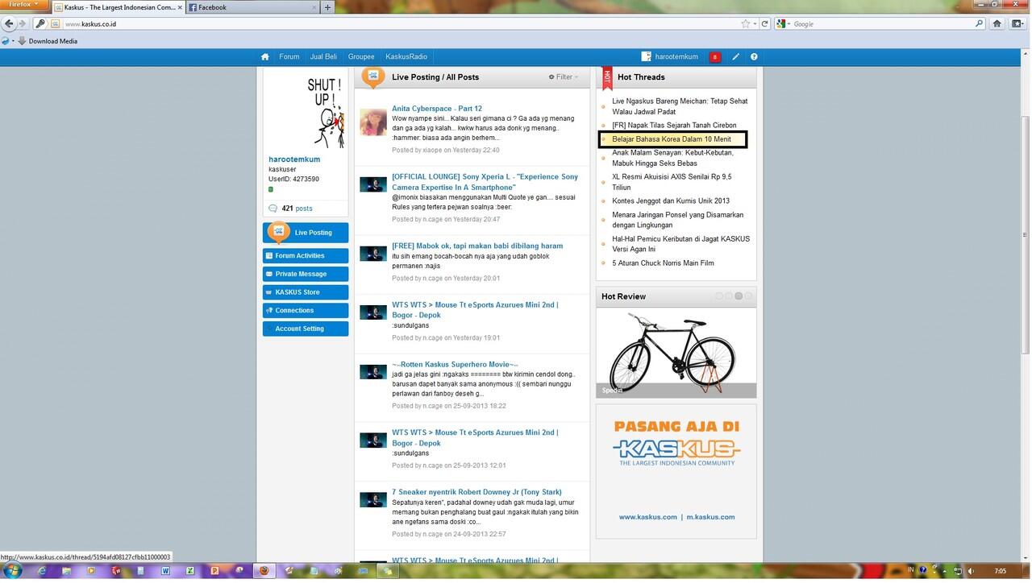This screenshot has height=583, width=1032.
Task: Open Account Setting sidebar button
Action: (306, 329)
